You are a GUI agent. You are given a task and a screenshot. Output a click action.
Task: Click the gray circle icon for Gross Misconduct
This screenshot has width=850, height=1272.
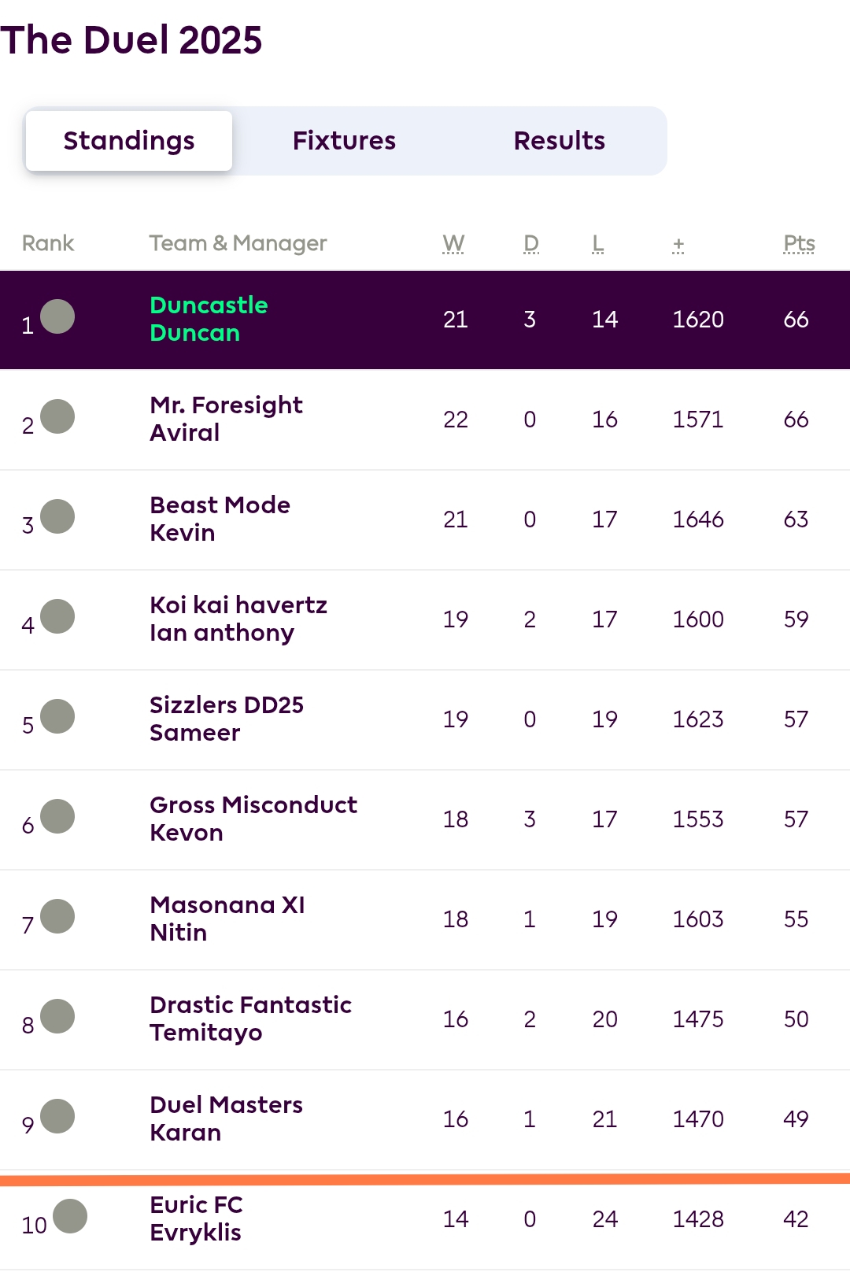pyautogui.click(x=57, y=816)
